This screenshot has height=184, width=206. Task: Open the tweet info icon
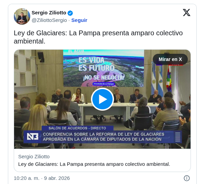click(x=187, y=178)
